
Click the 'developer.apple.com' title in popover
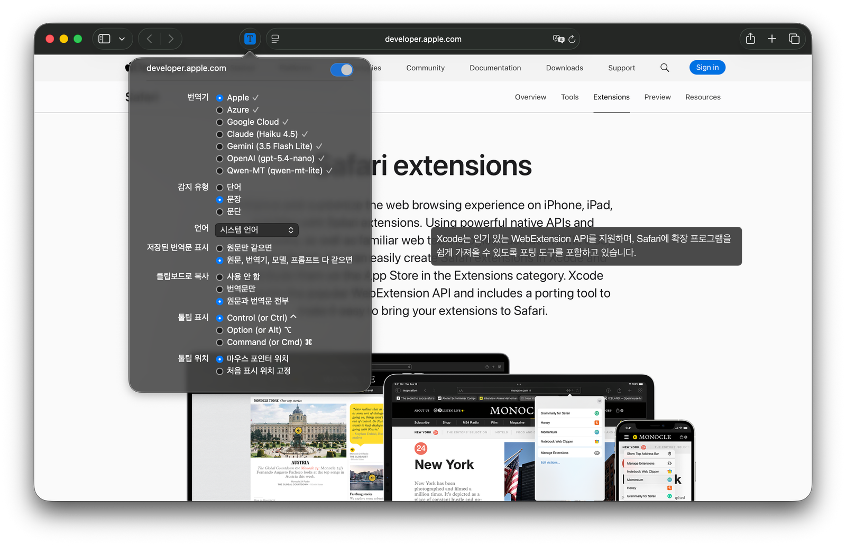click(x=186, y=68)
